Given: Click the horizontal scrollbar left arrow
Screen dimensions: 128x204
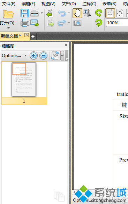Looking at the screenshot, I should [x=74, y=192].
